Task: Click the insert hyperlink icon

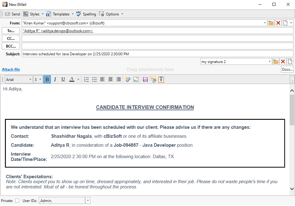Action: [128, 79]
